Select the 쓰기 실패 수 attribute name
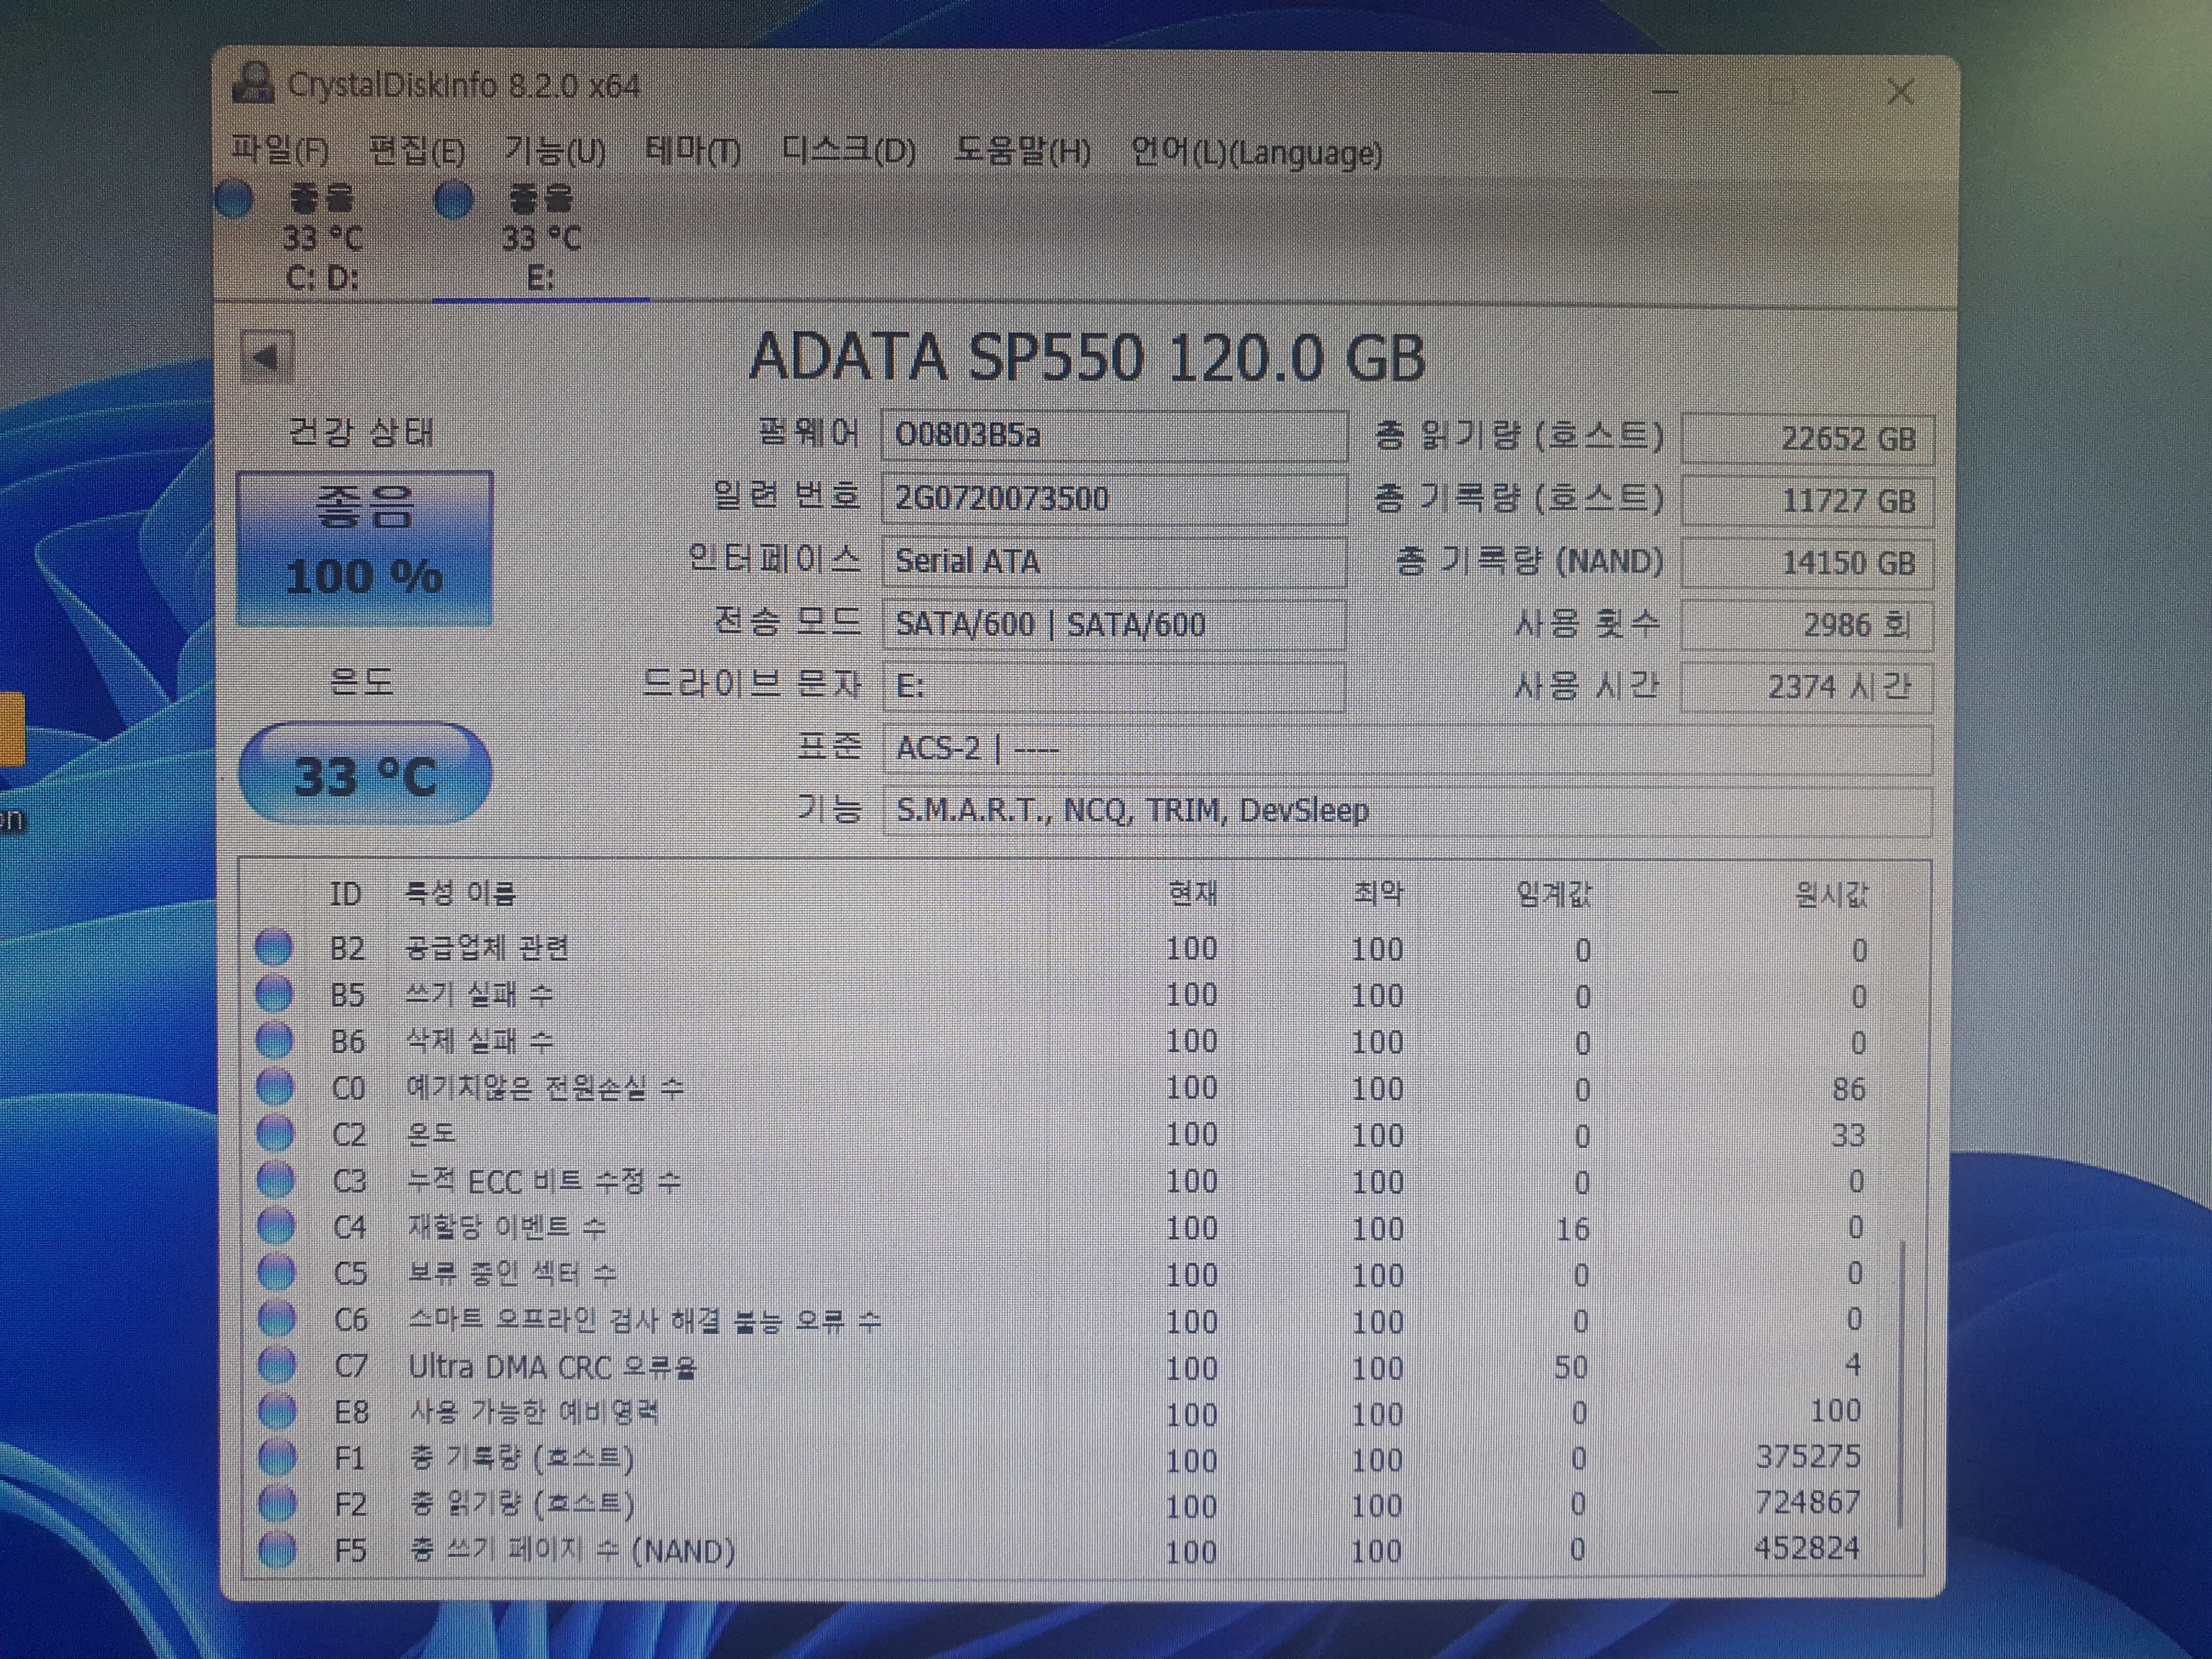 (479, 994)
